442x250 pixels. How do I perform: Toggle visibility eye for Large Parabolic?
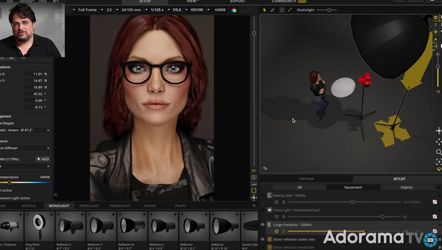pos(263,225)
